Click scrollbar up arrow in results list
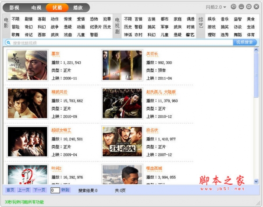263x207 pixels. pos(256,50)
